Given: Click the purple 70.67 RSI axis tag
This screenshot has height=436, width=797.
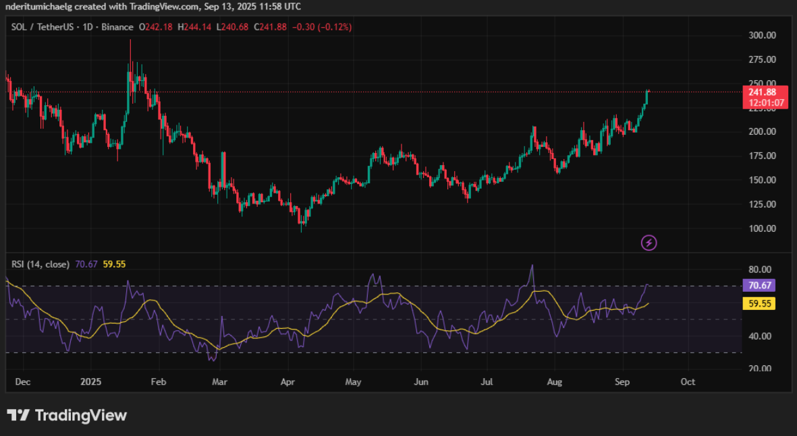Looking at the screenshot, I should click(757, 286).
